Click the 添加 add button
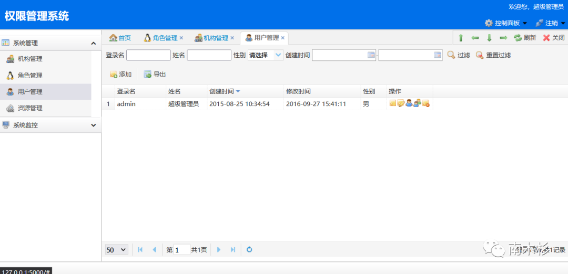Viewport: 568px width, 274px height. pos(120,75)
